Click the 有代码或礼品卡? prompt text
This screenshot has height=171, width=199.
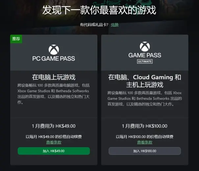coord(94,25)
